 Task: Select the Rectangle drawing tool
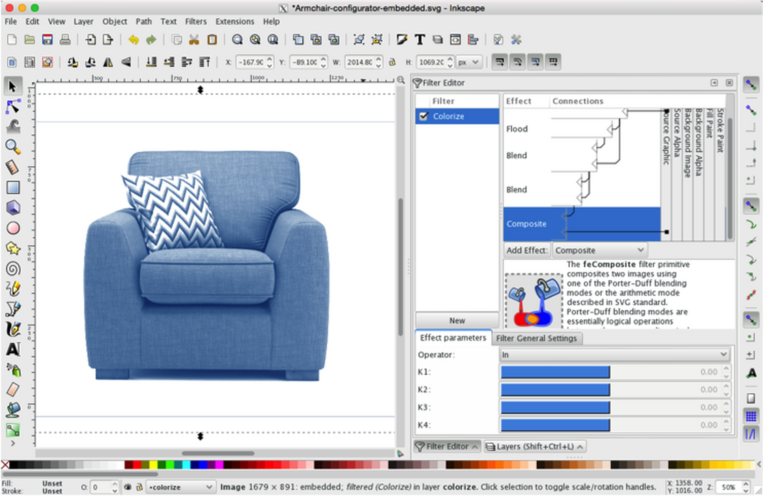(13, 188)
